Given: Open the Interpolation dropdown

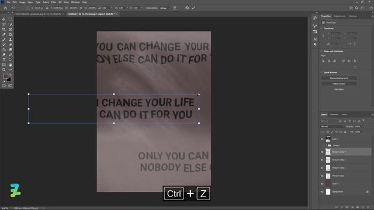Looking at the screenshot, I should [165, 8].
